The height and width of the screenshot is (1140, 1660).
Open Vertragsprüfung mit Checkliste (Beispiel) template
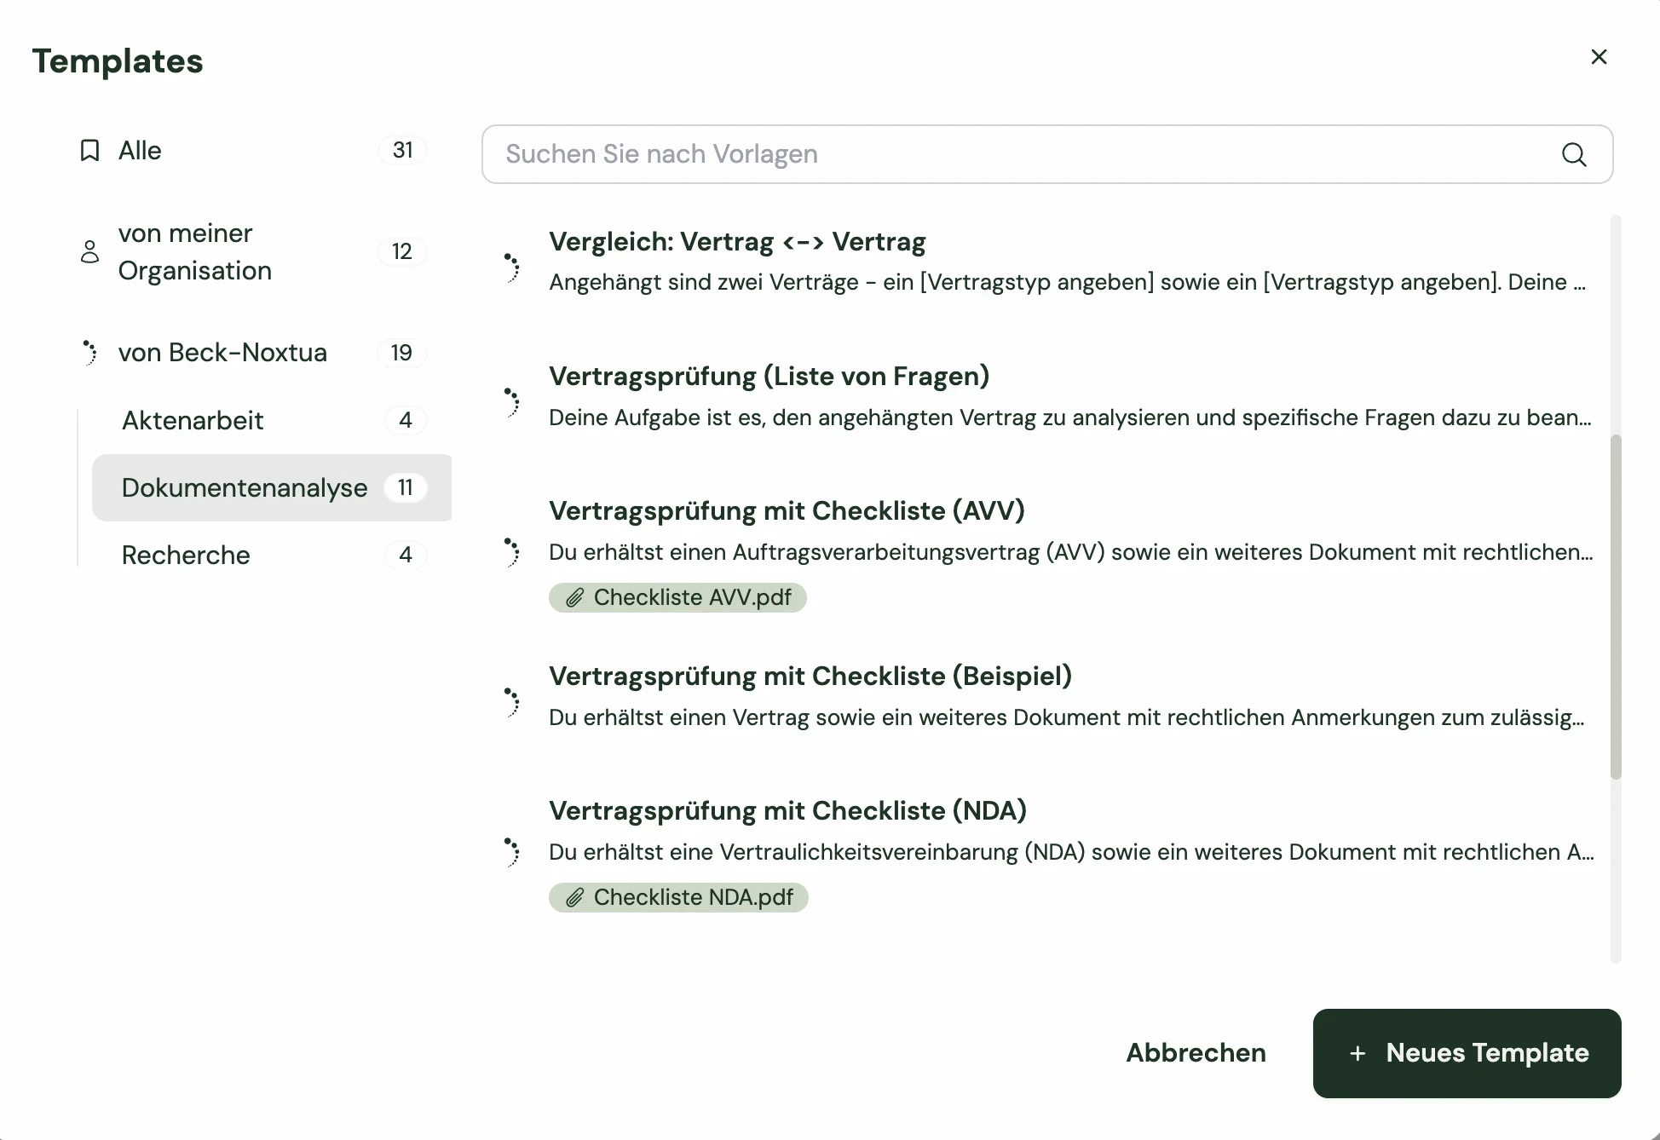point(810,677)
